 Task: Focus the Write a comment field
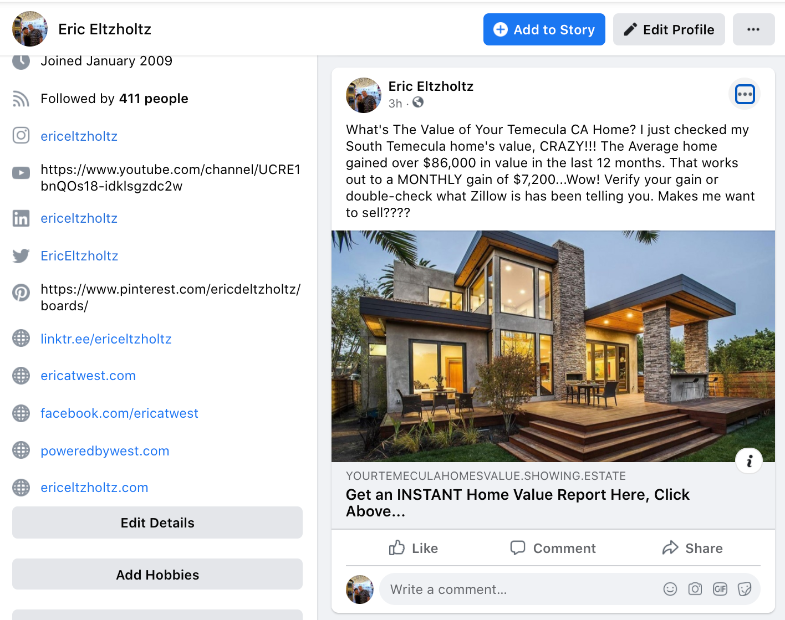pyautogui.click(x=521, y=589)
